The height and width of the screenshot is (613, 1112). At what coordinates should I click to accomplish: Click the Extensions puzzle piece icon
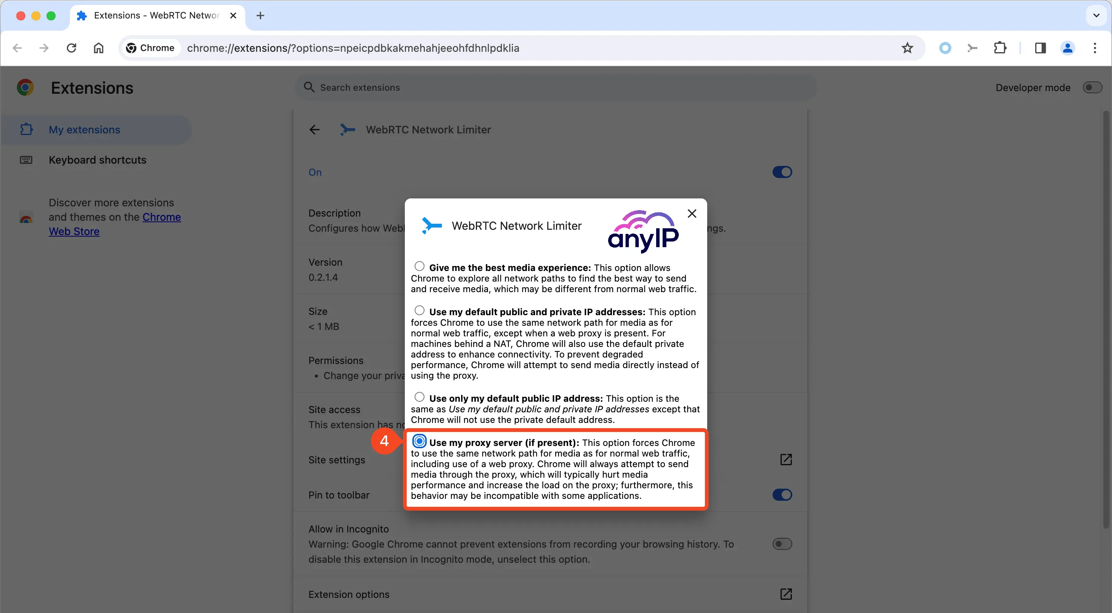(1000, 48)
